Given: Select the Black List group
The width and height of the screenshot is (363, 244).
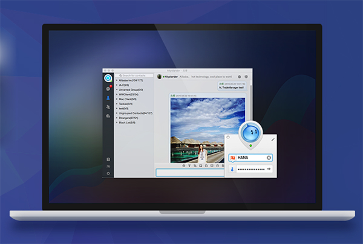Looking at the screenshot, I should [x=128, y=123].
